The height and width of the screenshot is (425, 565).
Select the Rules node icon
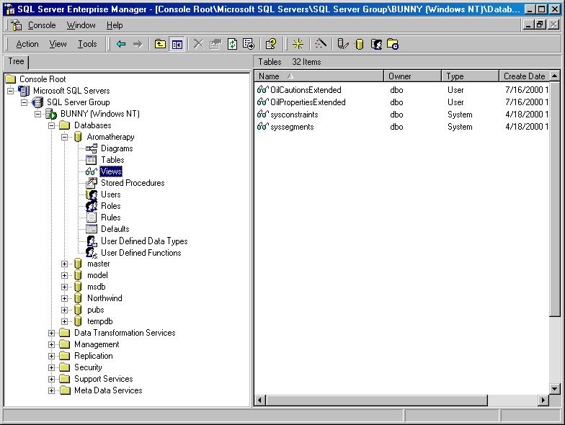click(92, 218)
